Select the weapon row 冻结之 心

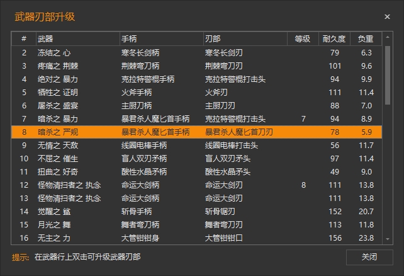pyautogui.click(x=196, y=53)
